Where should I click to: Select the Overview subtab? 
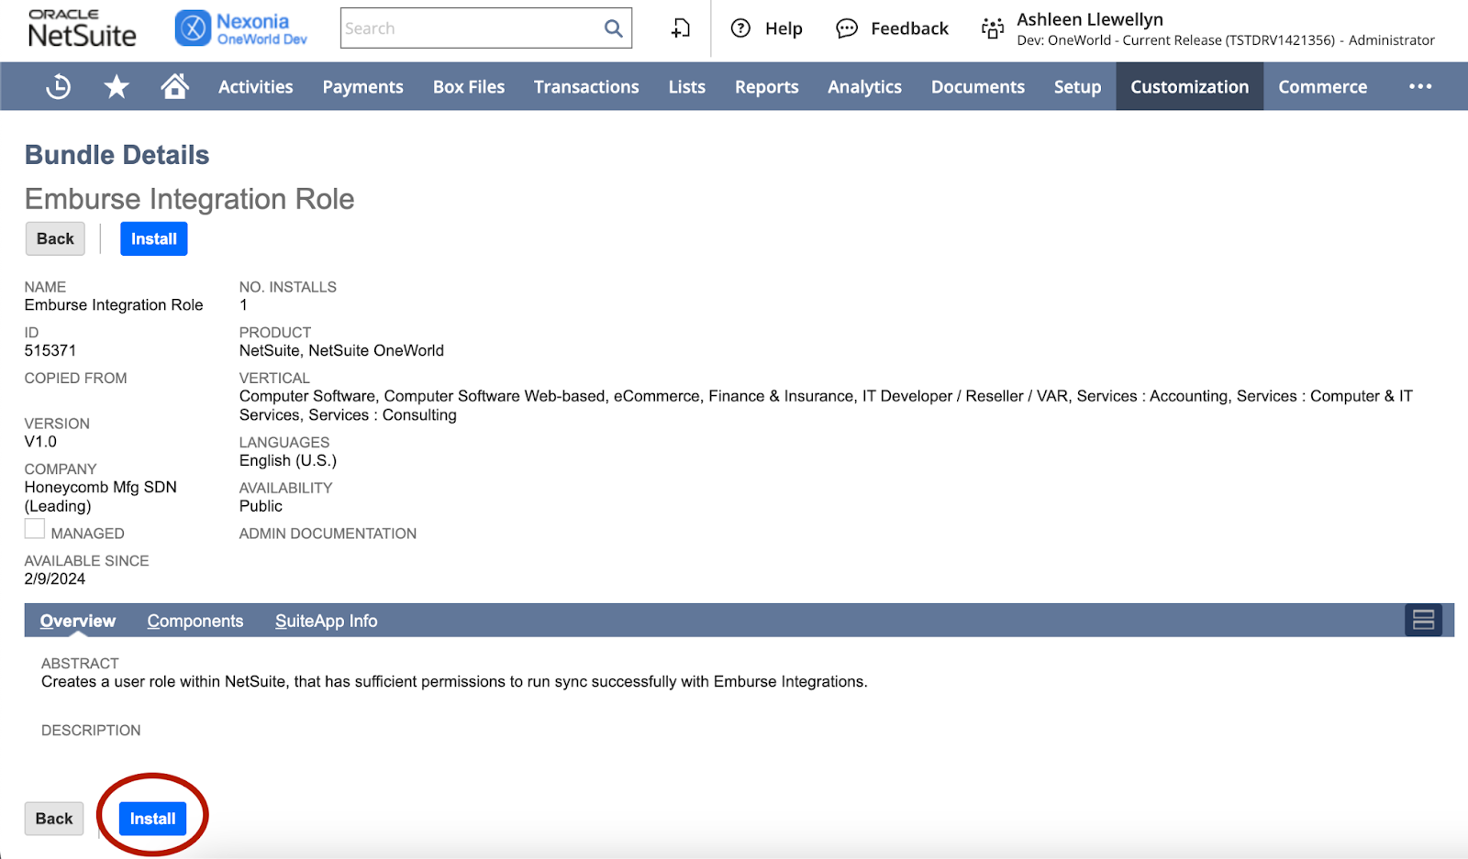[x=78, y=621]
